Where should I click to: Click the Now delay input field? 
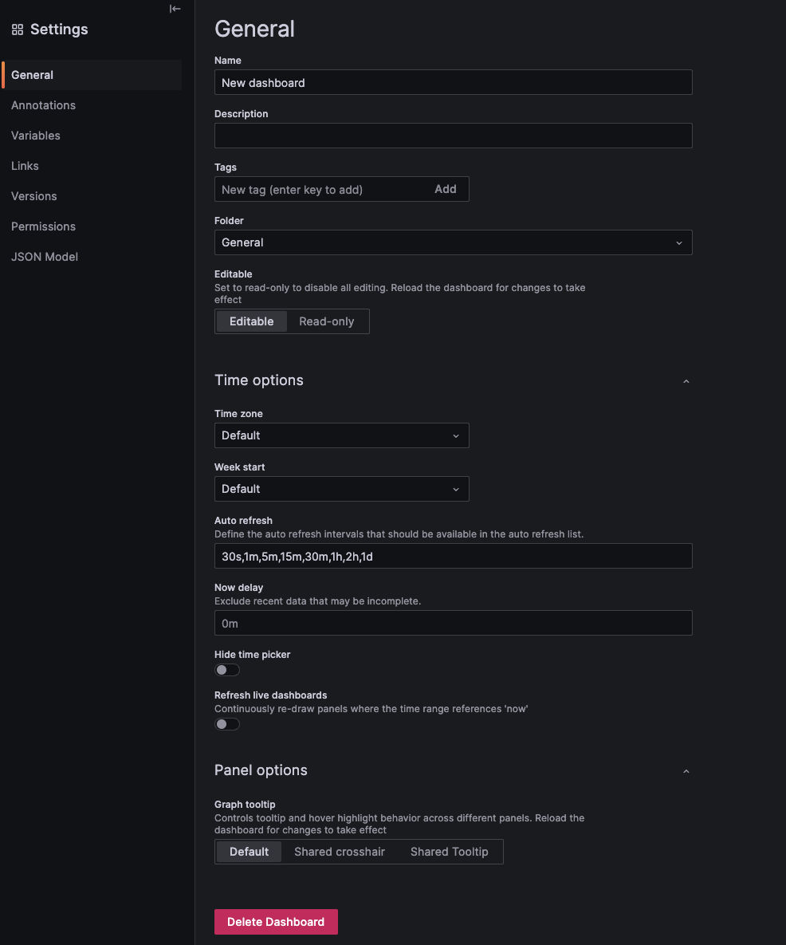coord(453,623)
